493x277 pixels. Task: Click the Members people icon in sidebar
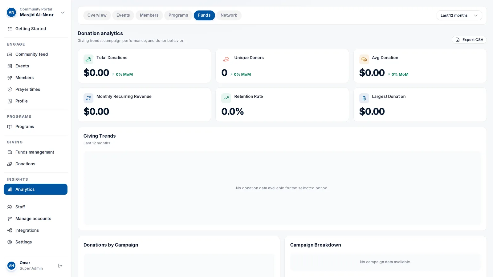click(10, 78)
